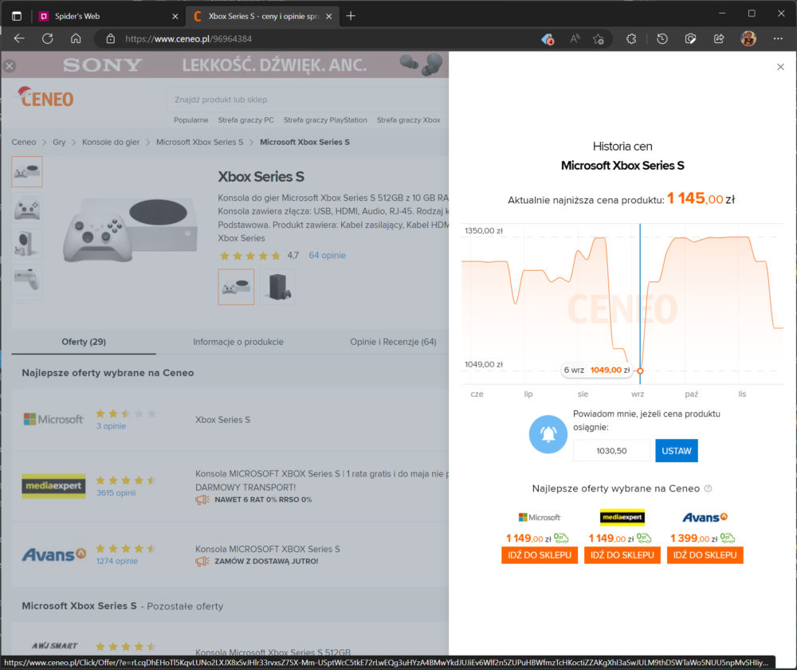The width and height of the screenshot is (797, 670).
Task: Focus the Znajdź produkt lub sklep search box
Action: [x=308, y=100]
